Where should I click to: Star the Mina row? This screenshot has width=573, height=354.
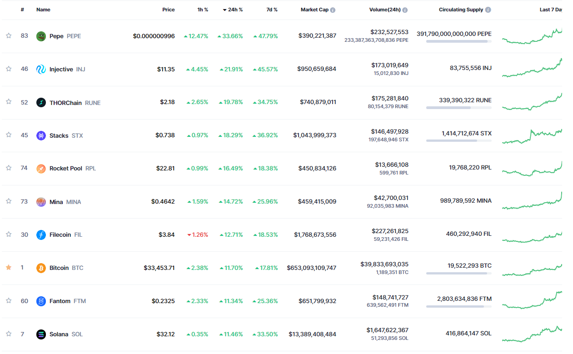point(9,201)
